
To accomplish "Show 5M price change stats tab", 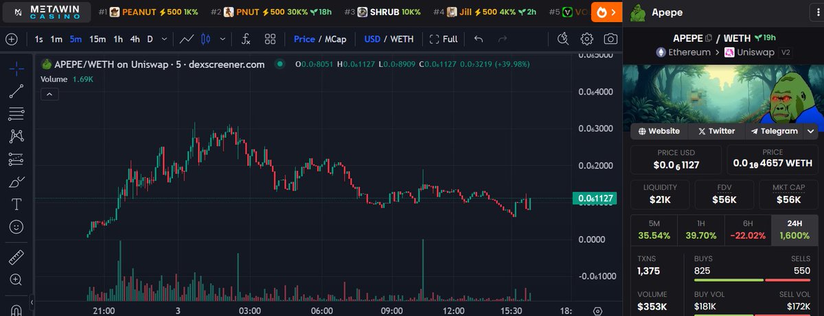I will (654, 230).
